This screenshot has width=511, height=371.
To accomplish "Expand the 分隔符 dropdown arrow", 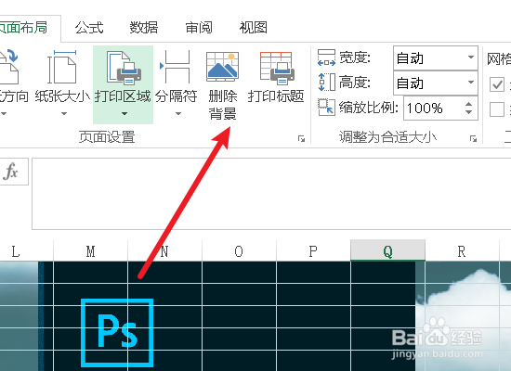I will (x=178, y=113).
